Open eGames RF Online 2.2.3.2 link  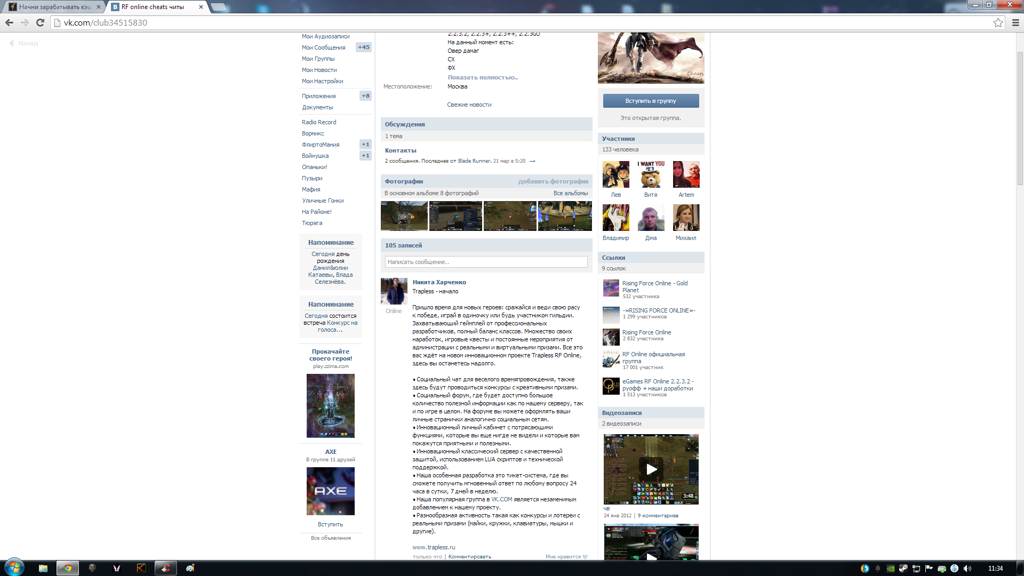tap(658, 385)
